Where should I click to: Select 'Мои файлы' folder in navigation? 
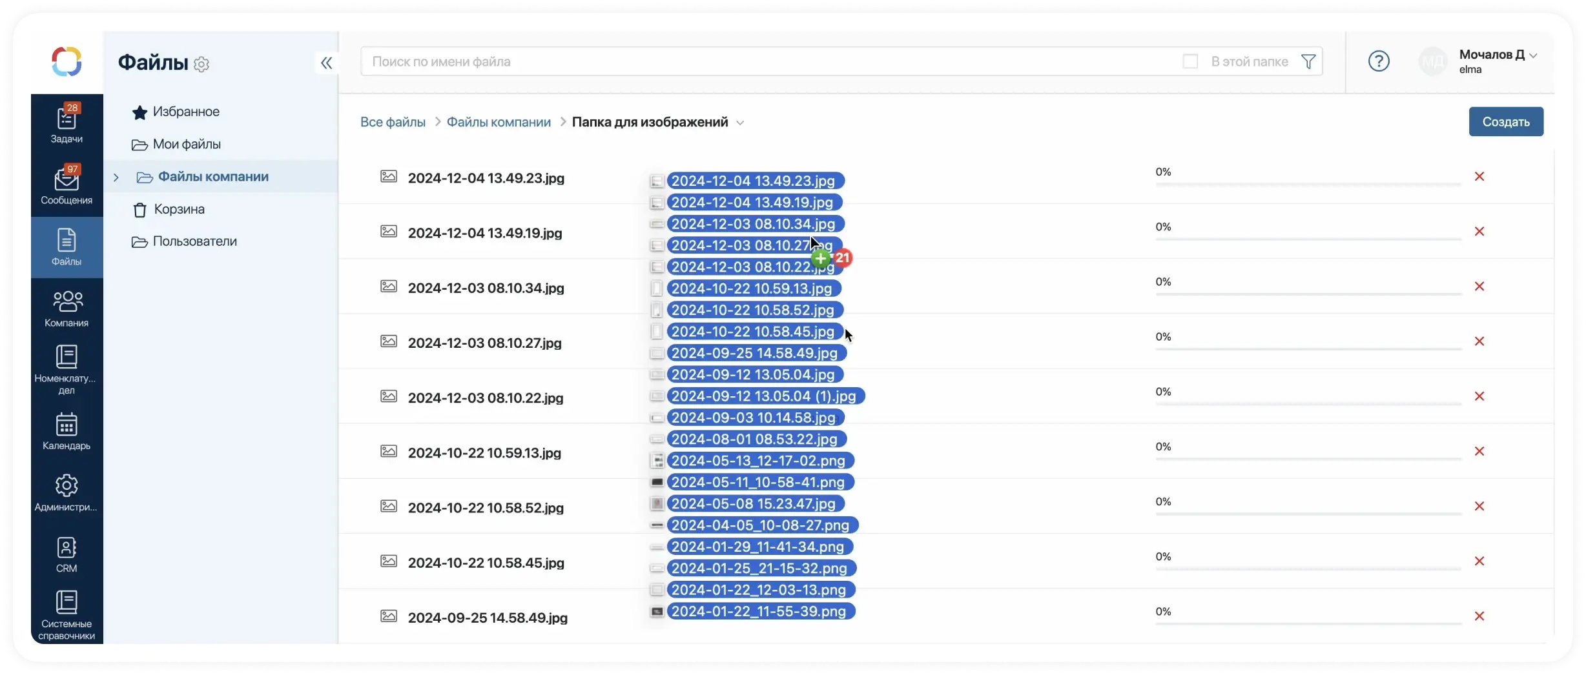coord(186,145)
